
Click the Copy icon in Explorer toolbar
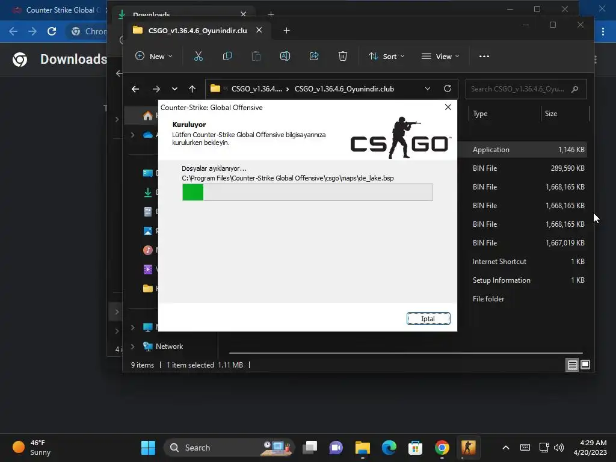coord(227,56)
